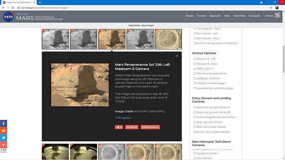Click the browser address bar

(x=142, y=8)
